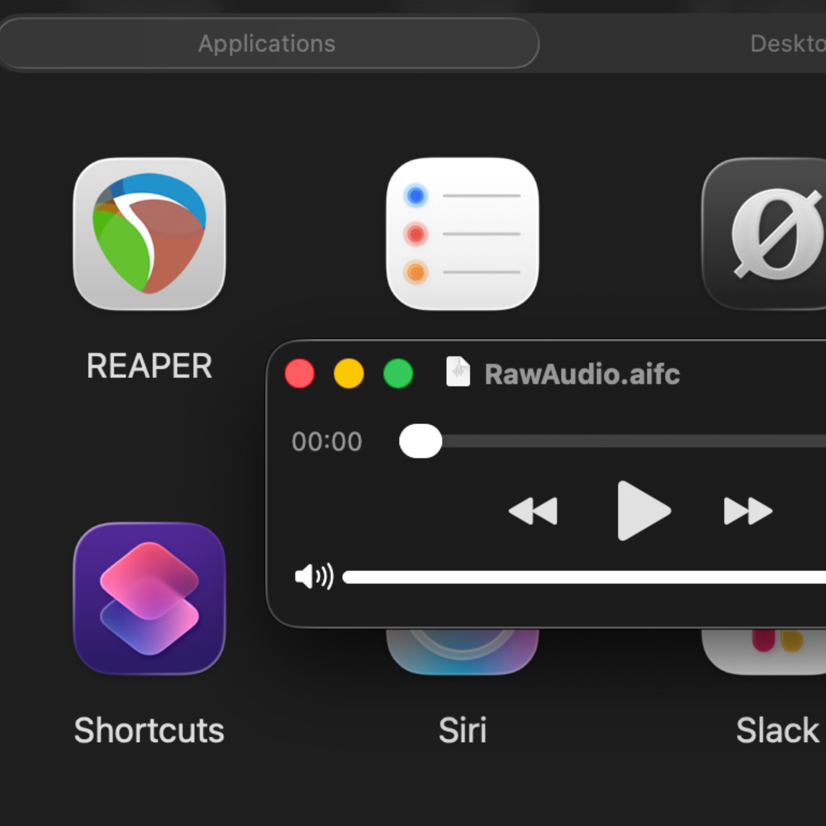
Task: Minimize the preview with the yellow button
Action: pos(349,373)
